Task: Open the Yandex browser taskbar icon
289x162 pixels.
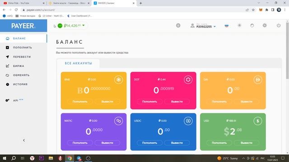Action: 32,158
